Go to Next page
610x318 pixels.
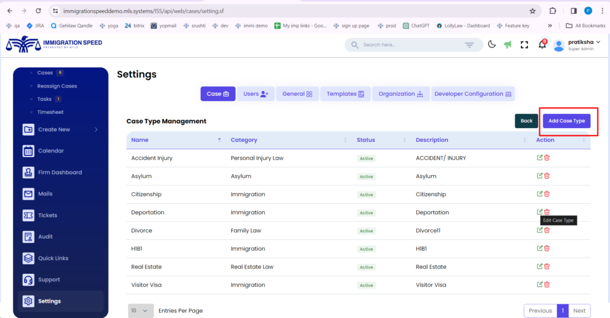(x=579, y=311)
